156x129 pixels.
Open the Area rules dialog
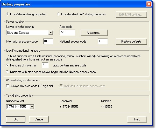click(94, 33)
